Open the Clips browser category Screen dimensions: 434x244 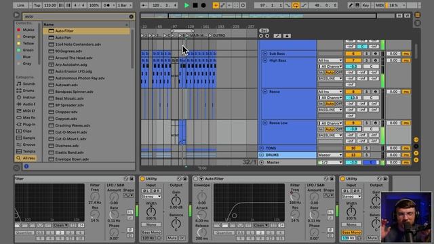coord(26,131)
